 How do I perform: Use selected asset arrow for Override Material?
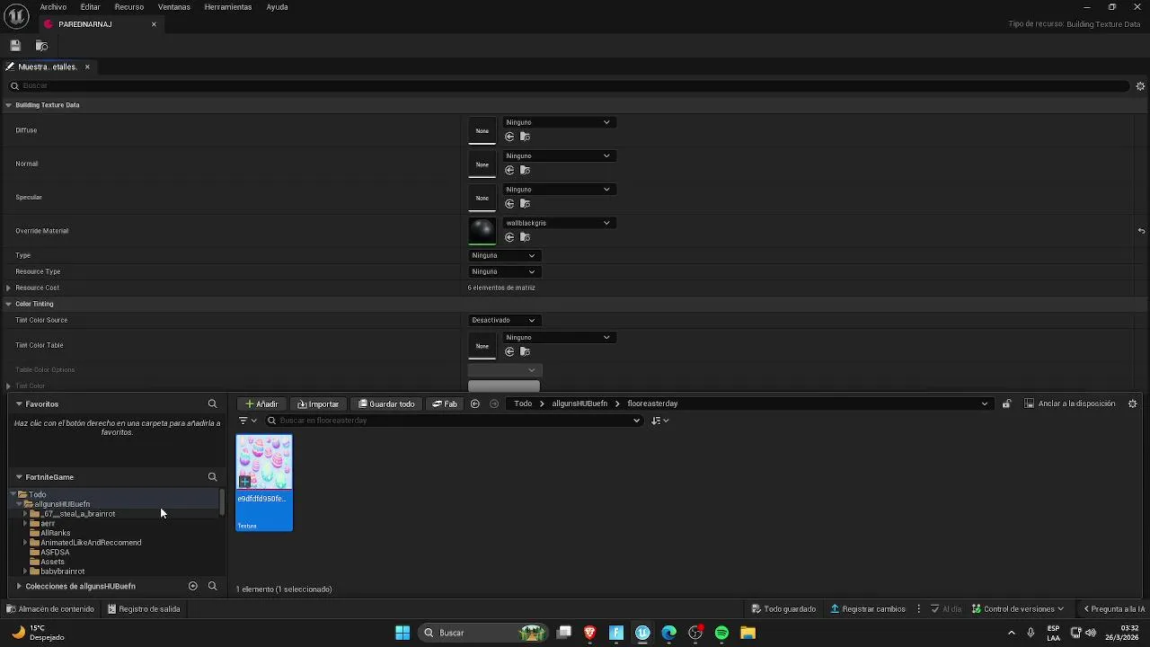[x=509, y=237]
